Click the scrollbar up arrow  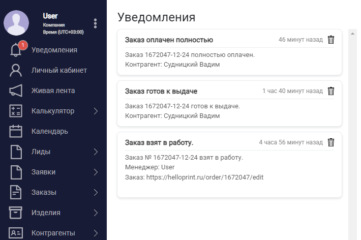(x=352, y=34)
